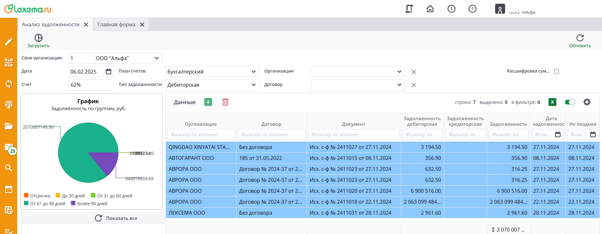
Task: Expand the Организация dropdown
Action: point(399,72)
